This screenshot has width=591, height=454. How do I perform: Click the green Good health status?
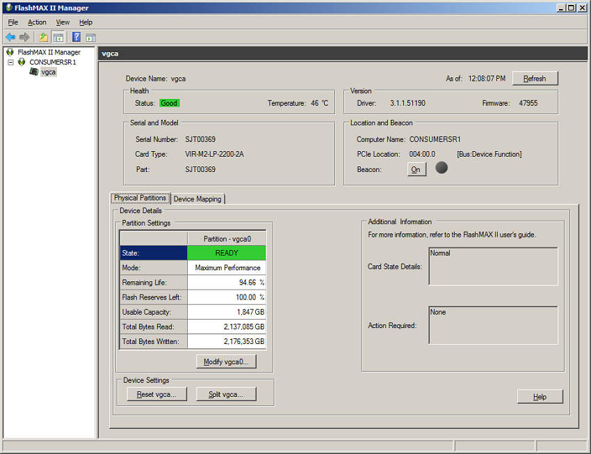click(169, 103)
